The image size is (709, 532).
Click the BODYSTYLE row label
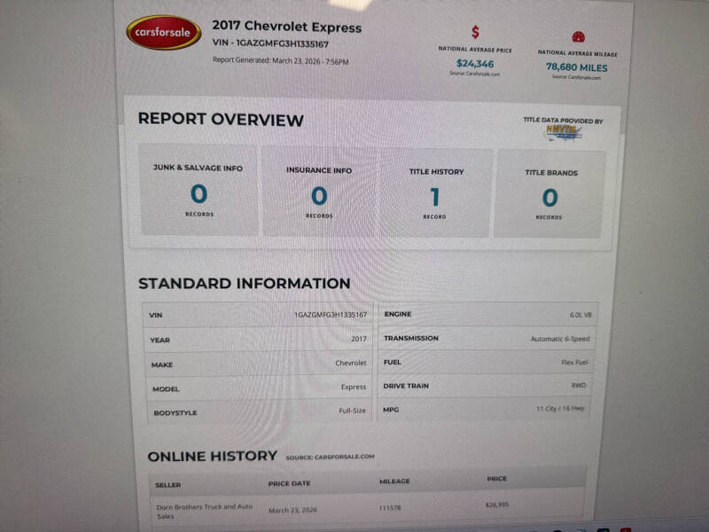tap(175, 412)
